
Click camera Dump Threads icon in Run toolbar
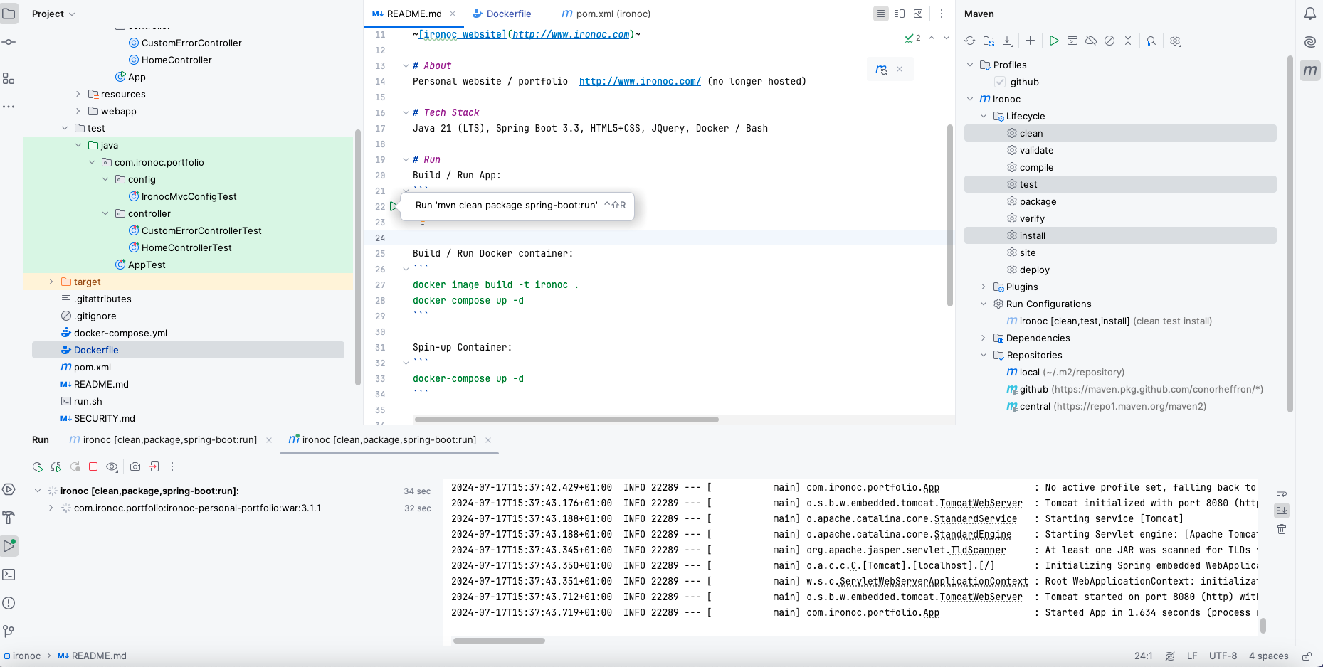point(135,466)
